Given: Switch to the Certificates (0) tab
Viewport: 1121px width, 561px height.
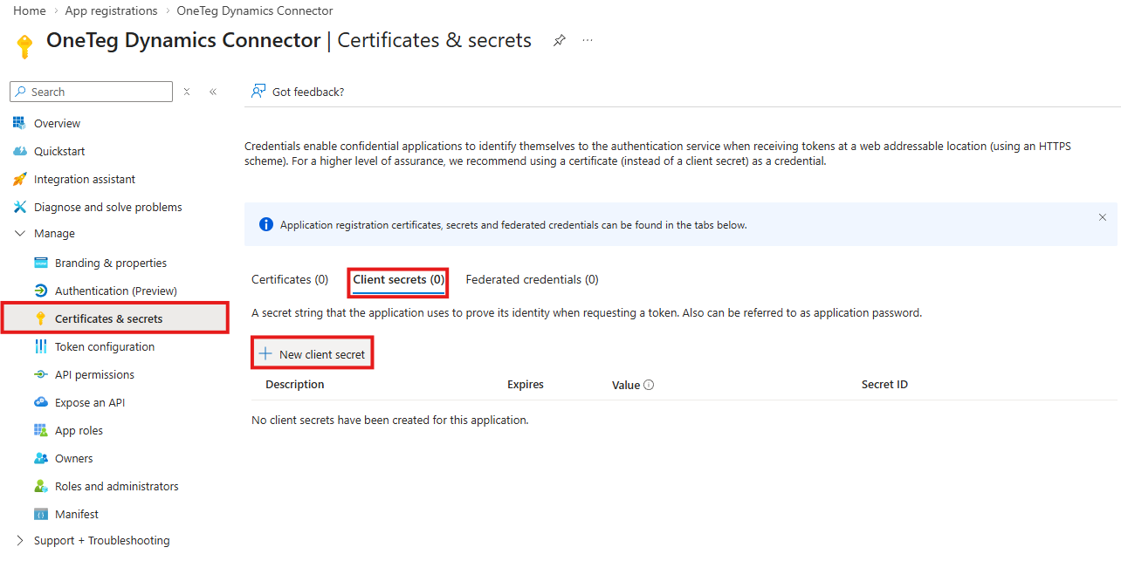Looking at the screenshot, I should click(290, 280).
